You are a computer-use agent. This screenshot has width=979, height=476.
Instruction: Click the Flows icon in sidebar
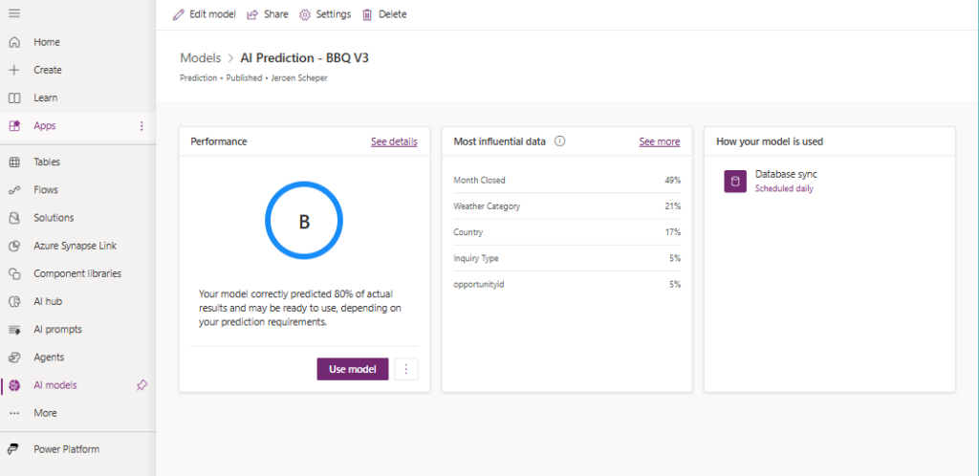[14, 190]
